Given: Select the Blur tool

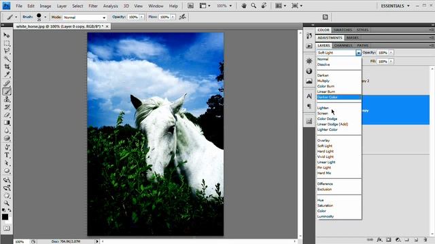Looking at the screenshot, I should point(7,130).
